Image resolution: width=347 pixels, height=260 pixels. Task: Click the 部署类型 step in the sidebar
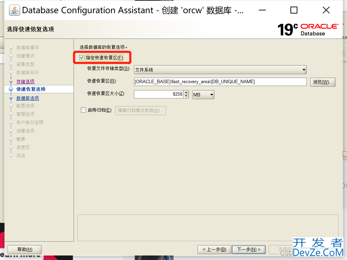(25, 64)
